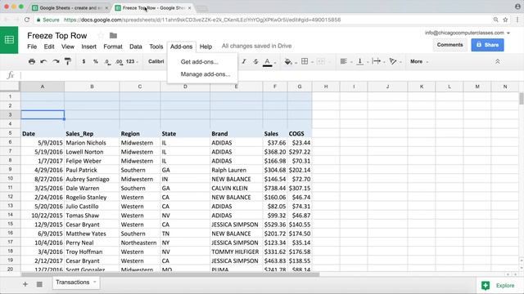
Task: Click the browser address bar URL
Action: 202,20
